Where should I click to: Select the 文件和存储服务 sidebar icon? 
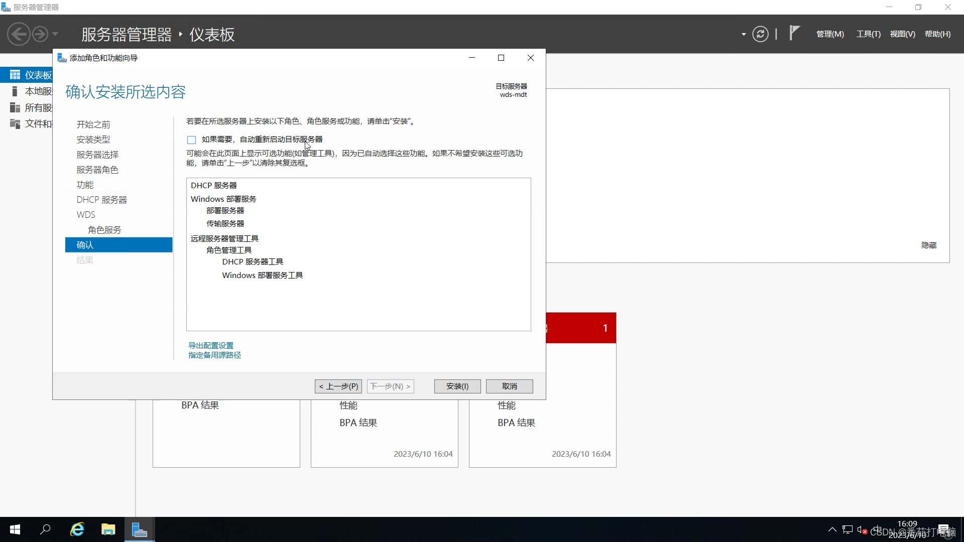[x=15, y=123]
